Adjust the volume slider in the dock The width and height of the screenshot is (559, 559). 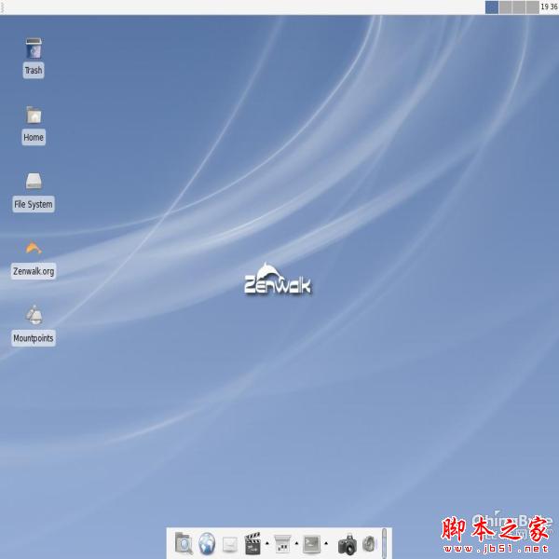(384, 543)
